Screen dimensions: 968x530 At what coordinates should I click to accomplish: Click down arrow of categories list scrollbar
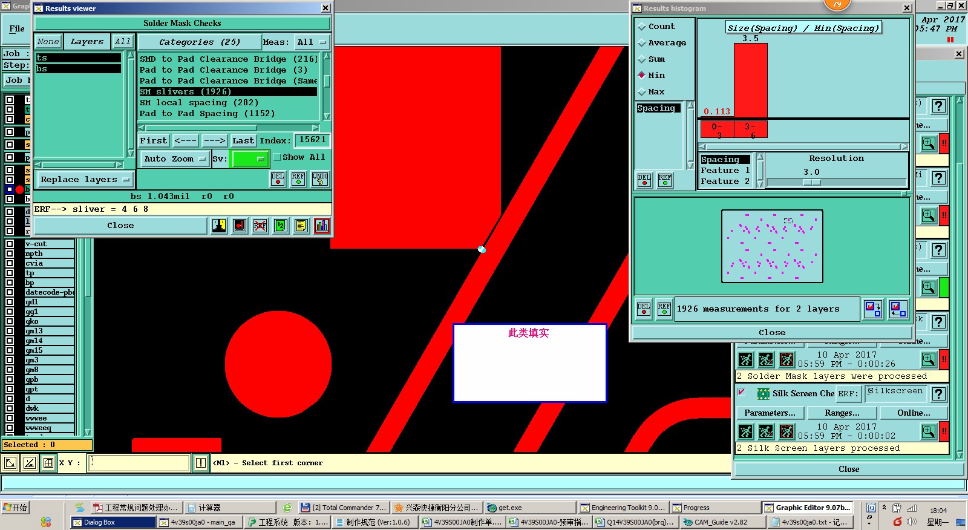click(327, 117)
